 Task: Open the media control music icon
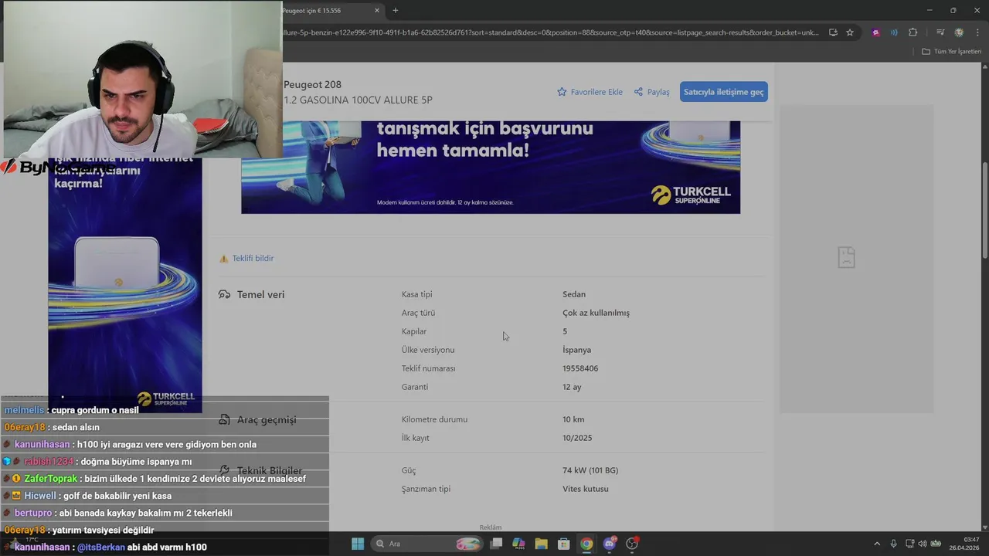pos(940,32)
